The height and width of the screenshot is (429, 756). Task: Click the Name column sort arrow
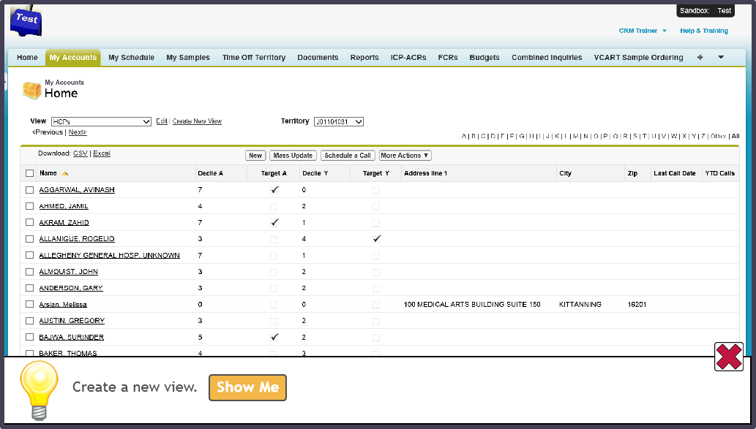[x=65, y=174]
